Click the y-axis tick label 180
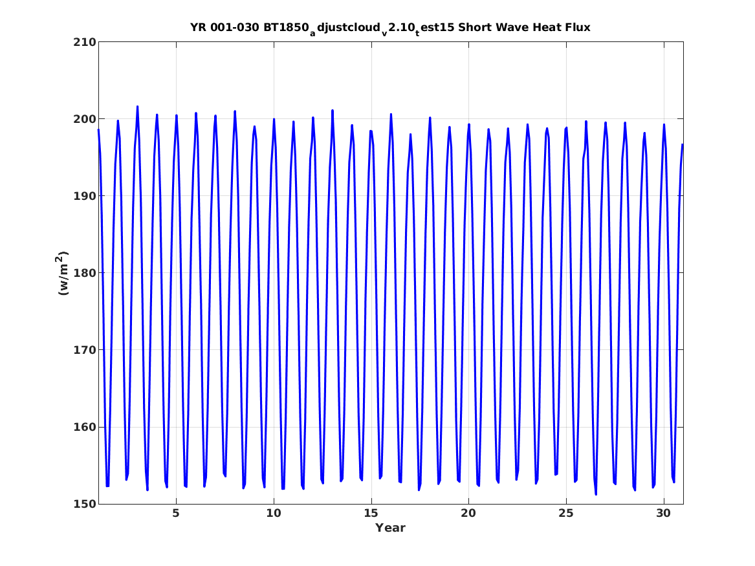 click(84, 273)
